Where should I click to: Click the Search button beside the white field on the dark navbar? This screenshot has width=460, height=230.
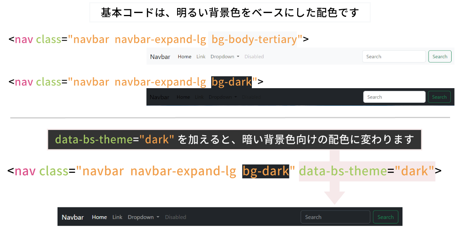tap(439, 97)
